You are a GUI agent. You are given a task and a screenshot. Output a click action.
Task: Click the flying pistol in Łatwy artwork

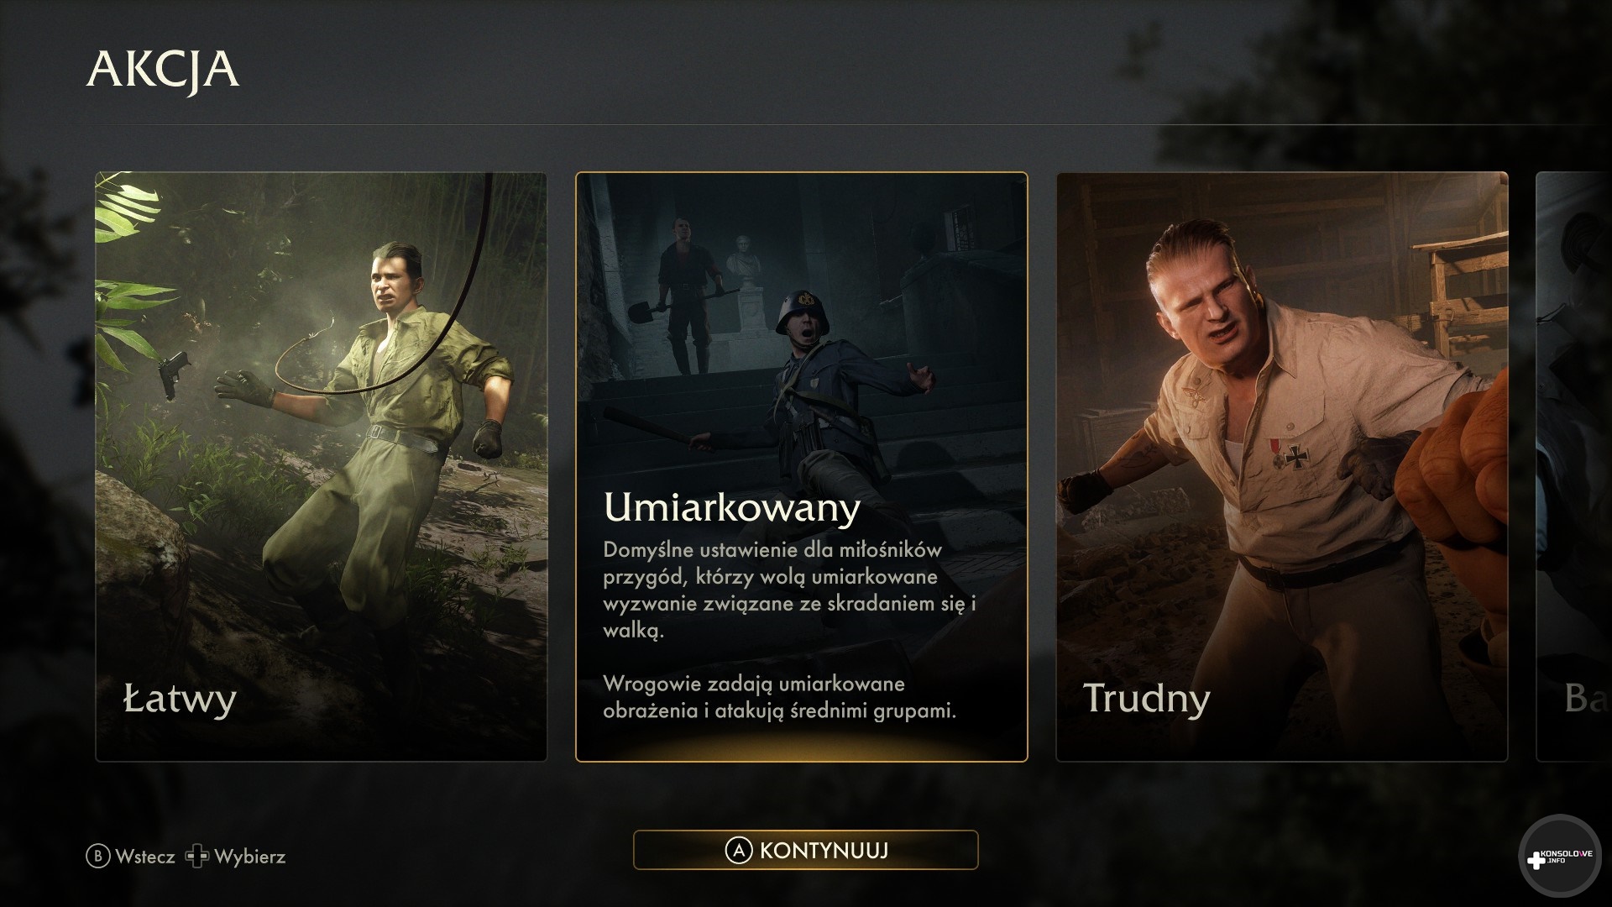click(175, 375)
